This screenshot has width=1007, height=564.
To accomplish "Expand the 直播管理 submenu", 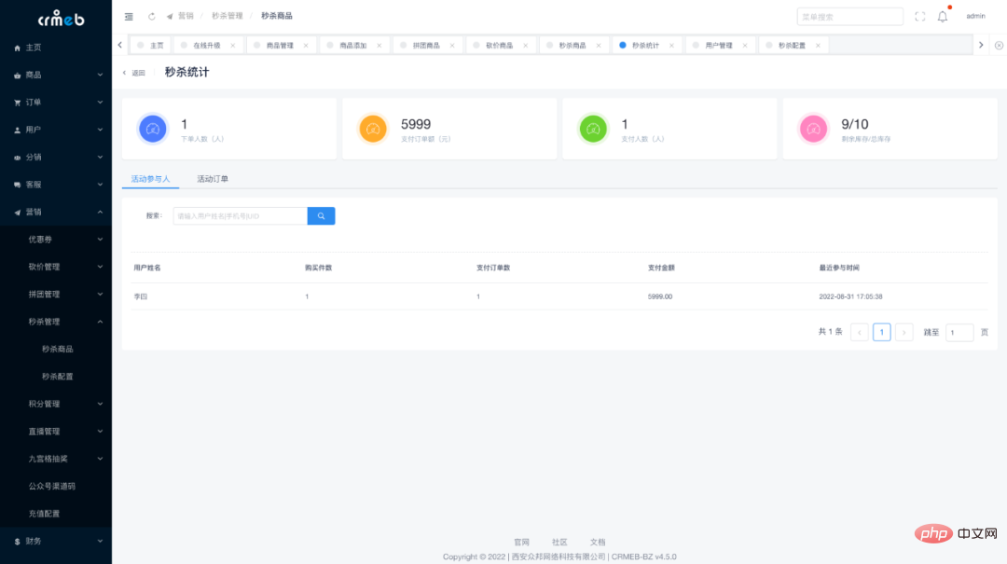I will point(56,432).
